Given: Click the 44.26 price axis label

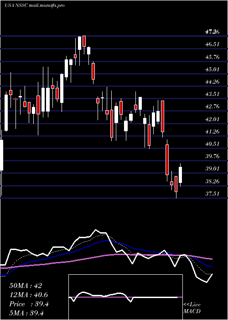Looking at the screenshot, I should tap(212, 82).
